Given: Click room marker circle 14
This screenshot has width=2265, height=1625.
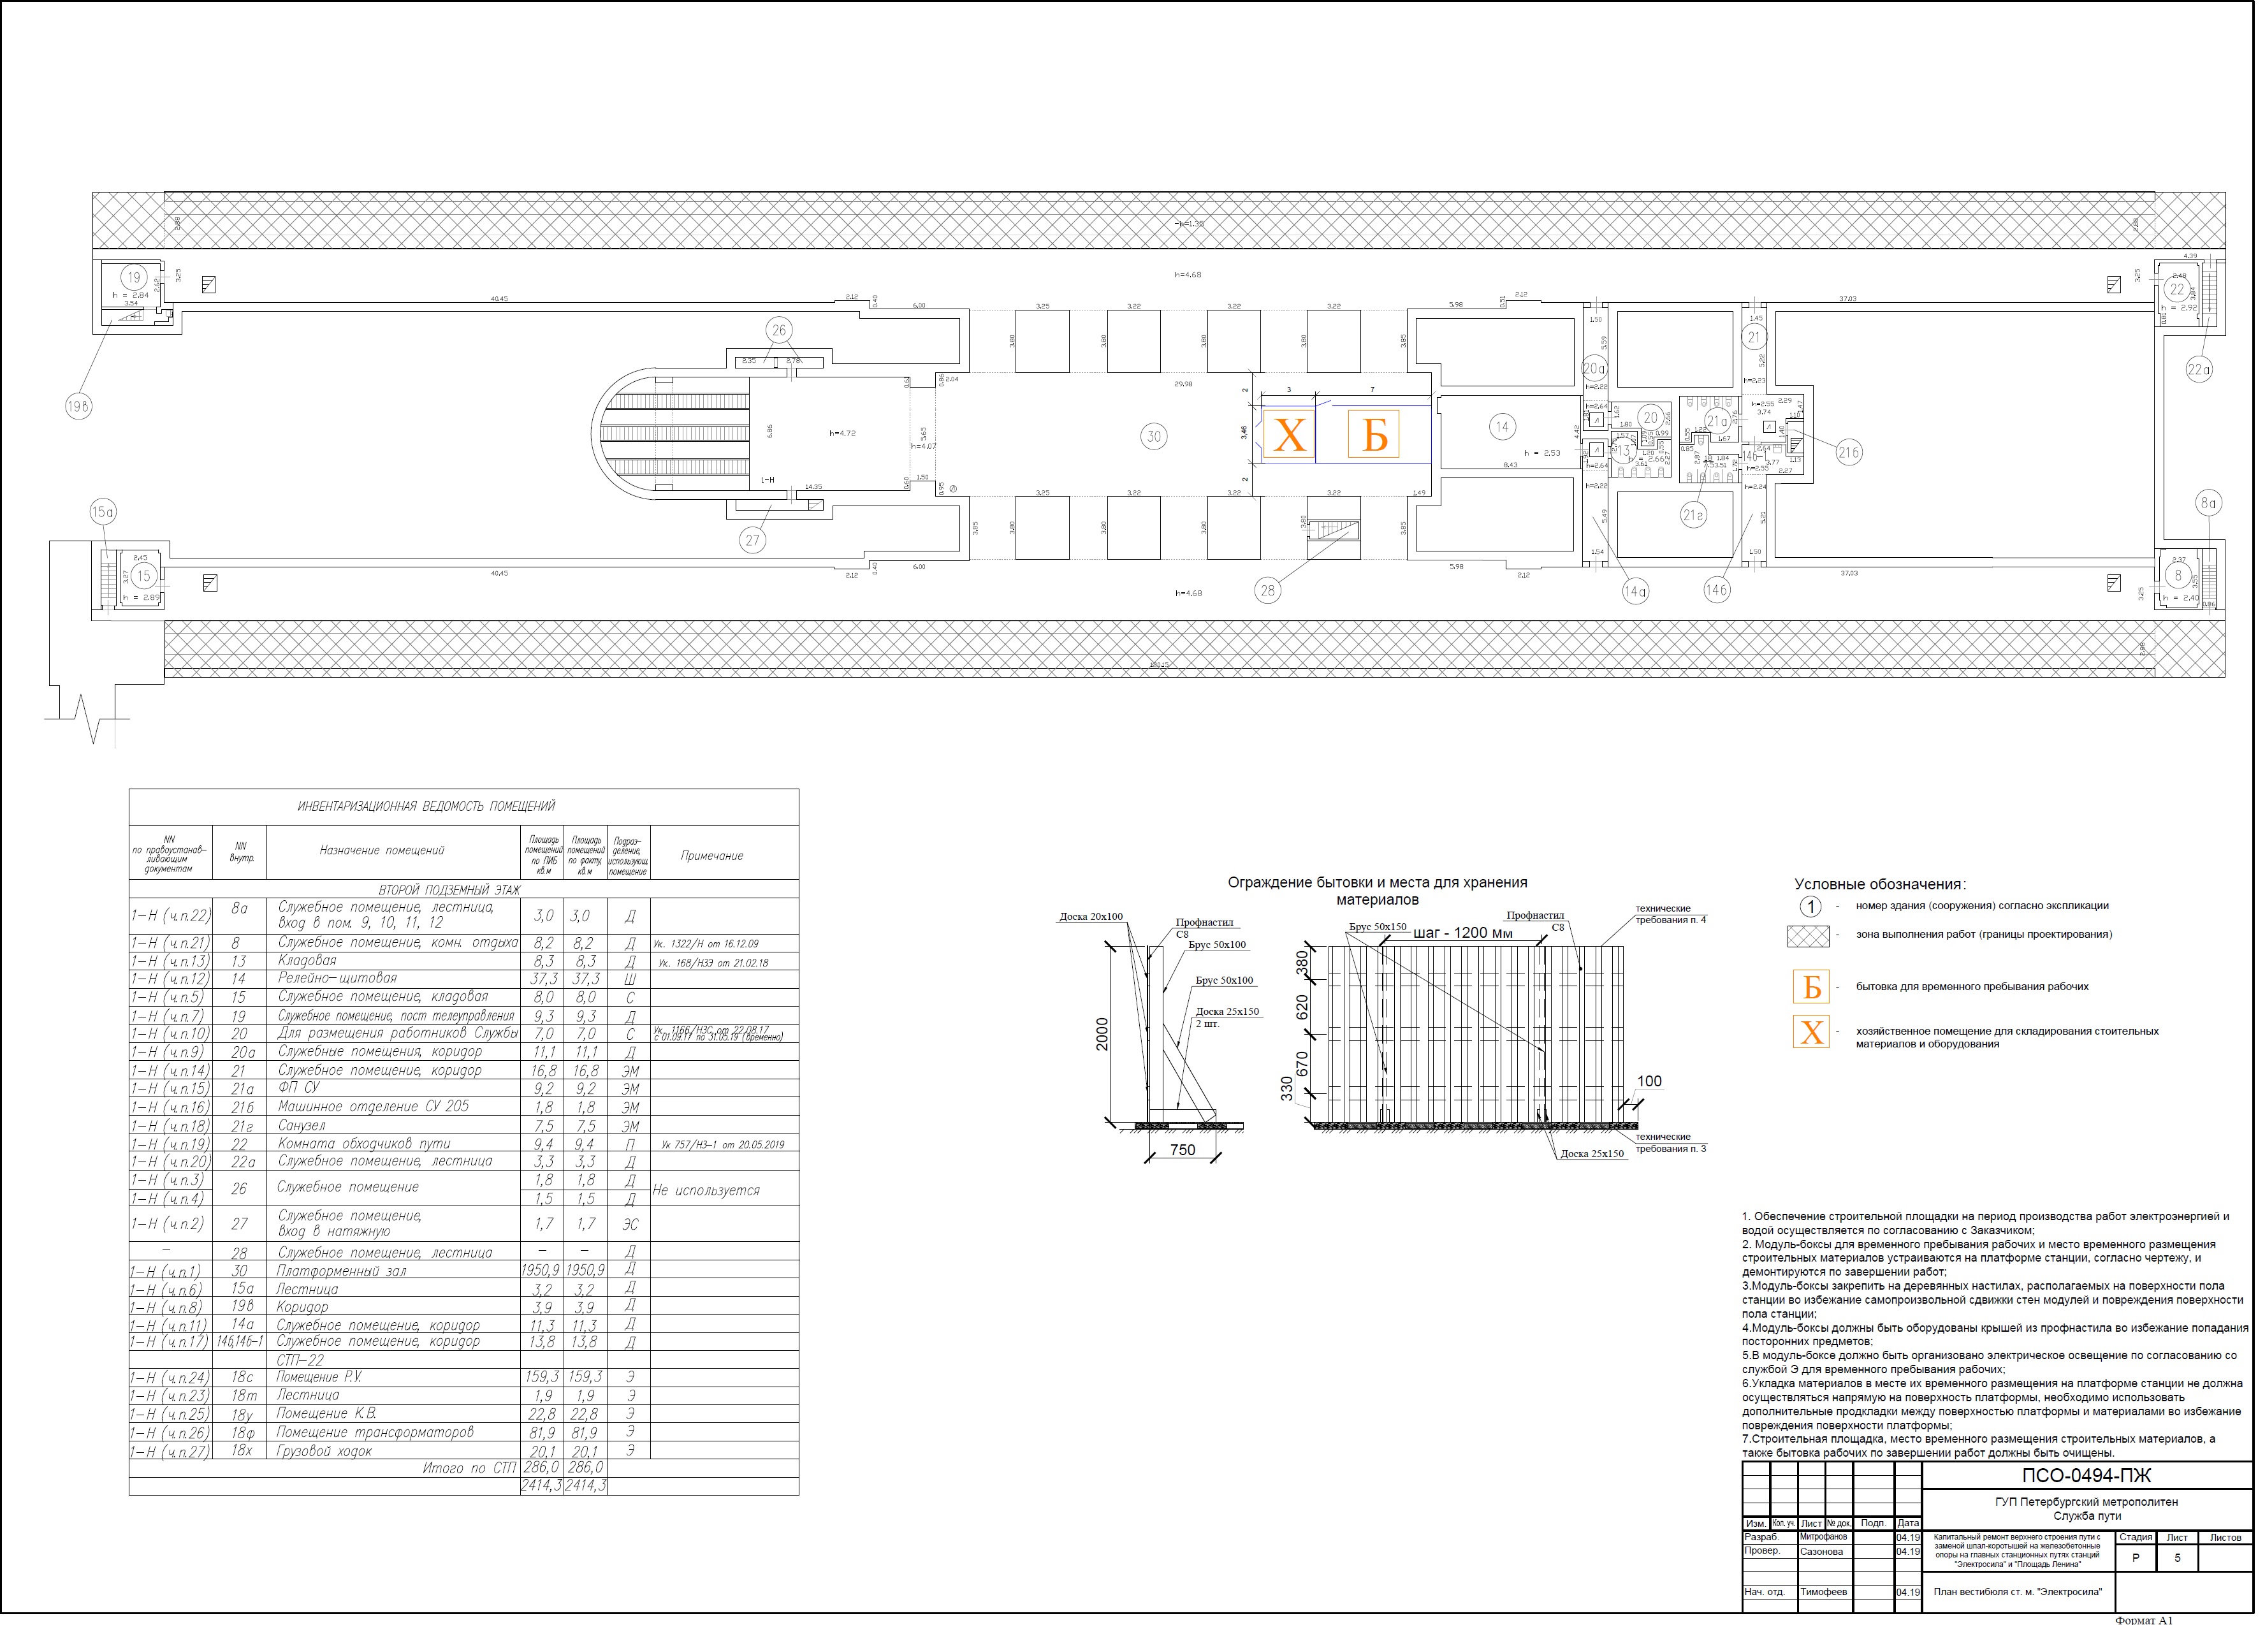Looking at the screenshot, I should (1502, 428).
